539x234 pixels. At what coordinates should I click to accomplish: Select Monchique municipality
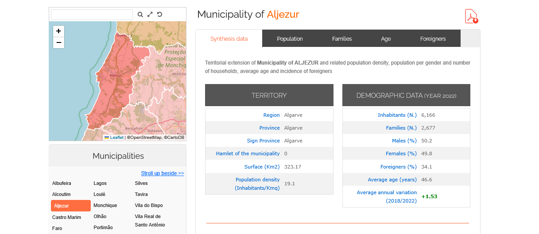click(x=105, y=205)
